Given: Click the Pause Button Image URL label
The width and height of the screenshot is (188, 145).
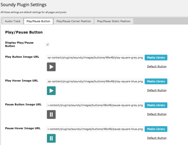Looking at the screenshot, I should click(x=23, y=104).
